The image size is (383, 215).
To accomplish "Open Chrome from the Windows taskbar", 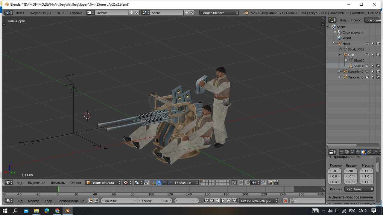I will [57, 211].
